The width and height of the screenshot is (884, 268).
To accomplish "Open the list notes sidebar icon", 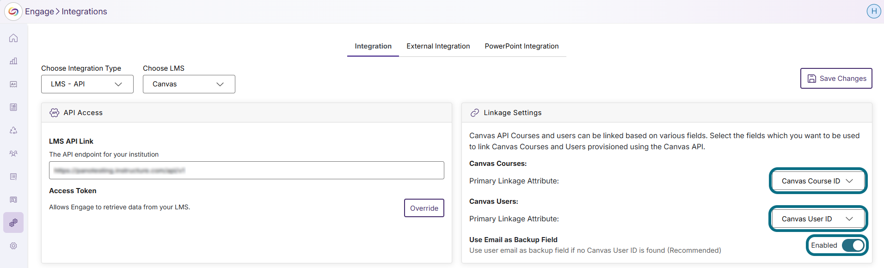I will click(x=13, y=177).
